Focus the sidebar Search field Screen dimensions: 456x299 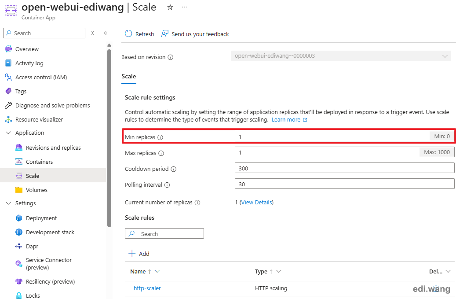44,33
